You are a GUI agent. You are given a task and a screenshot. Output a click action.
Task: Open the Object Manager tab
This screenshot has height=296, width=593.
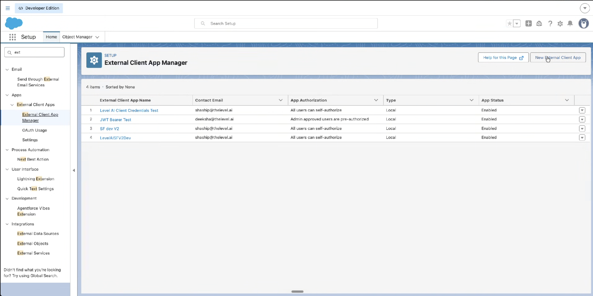pyautogui.click(x=77, y=37)
